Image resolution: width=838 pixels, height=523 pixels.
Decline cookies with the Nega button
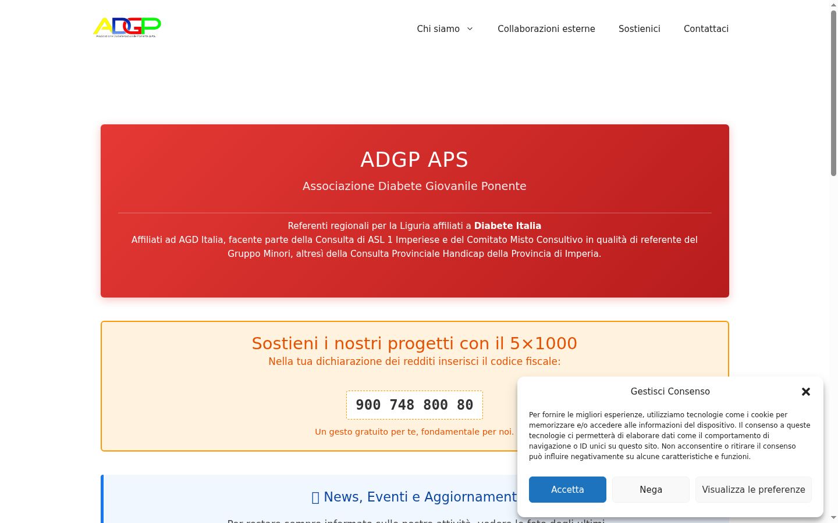point(651,489)
